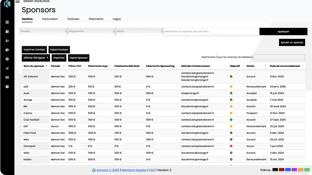Sort by Objectif column header
Screen dimensions: 312x175
coord(236,66)
